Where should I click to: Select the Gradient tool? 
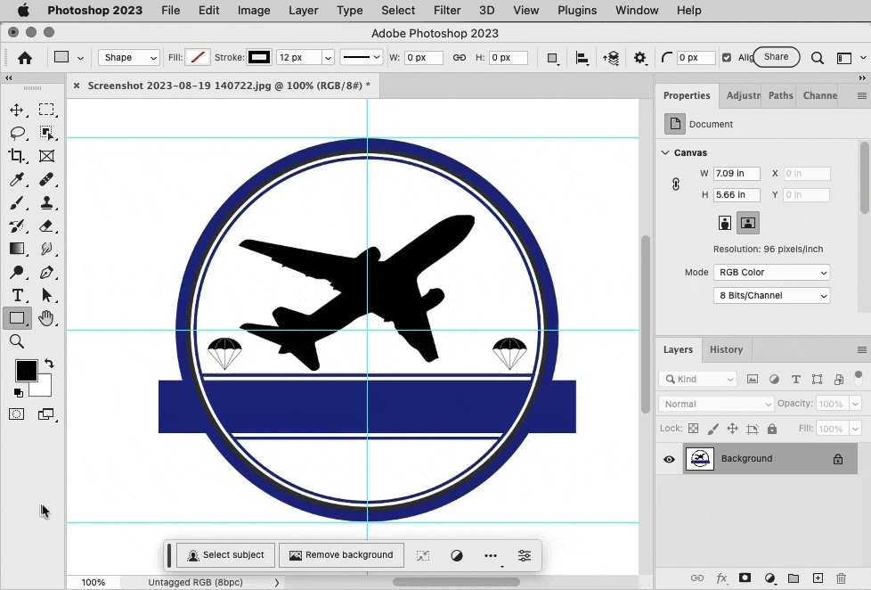pos(17,249)
